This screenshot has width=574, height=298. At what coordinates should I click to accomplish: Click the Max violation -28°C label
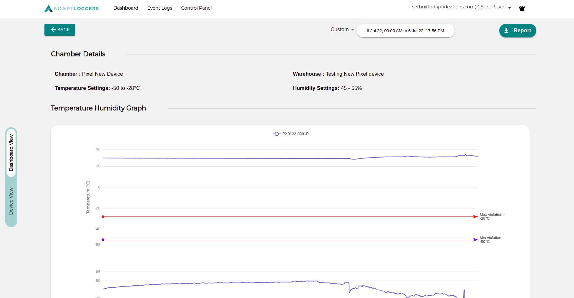tap(492, 216)
